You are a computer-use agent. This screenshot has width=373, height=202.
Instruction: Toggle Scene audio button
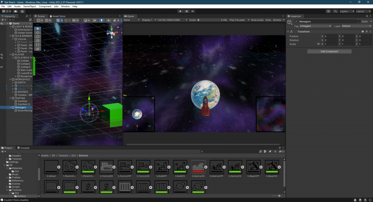point(109,20)
